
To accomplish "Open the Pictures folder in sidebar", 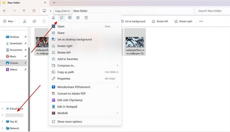I will 14,63.
